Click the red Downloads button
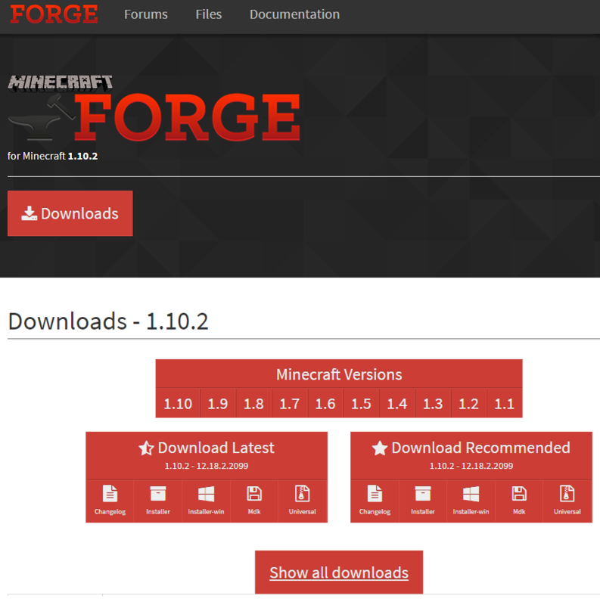600x605 pixels. (70, 213)
